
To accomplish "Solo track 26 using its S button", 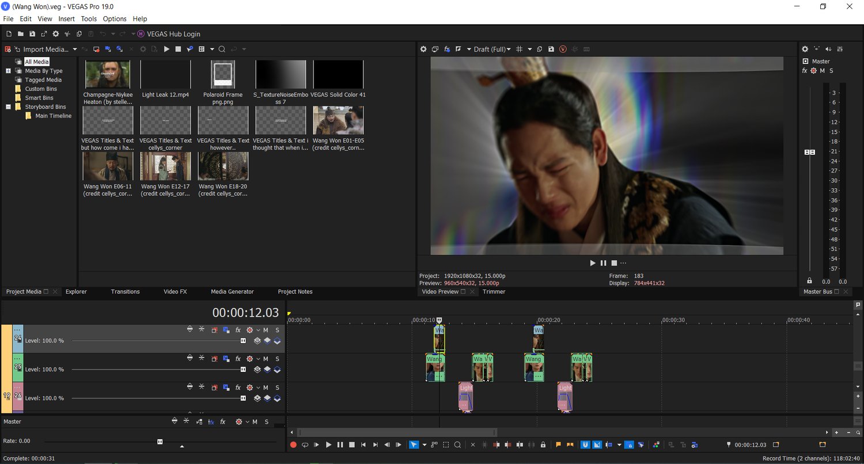I will 277,387.
